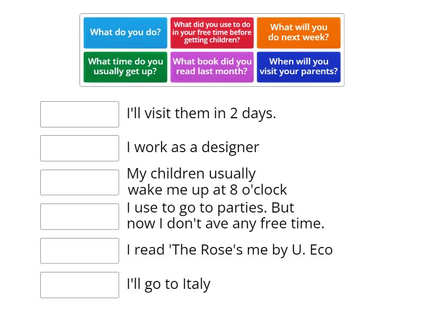
Task: Choose the purple book question tile
Action: click(212, 67)
